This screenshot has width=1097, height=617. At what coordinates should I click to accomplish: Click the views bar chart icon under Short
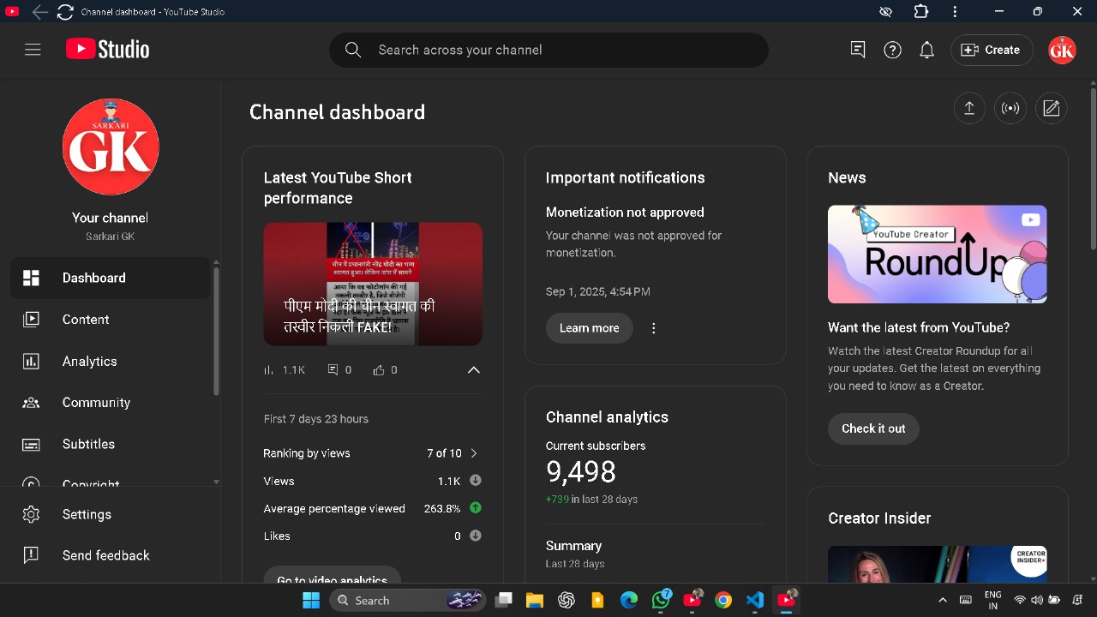coord(269,370)
